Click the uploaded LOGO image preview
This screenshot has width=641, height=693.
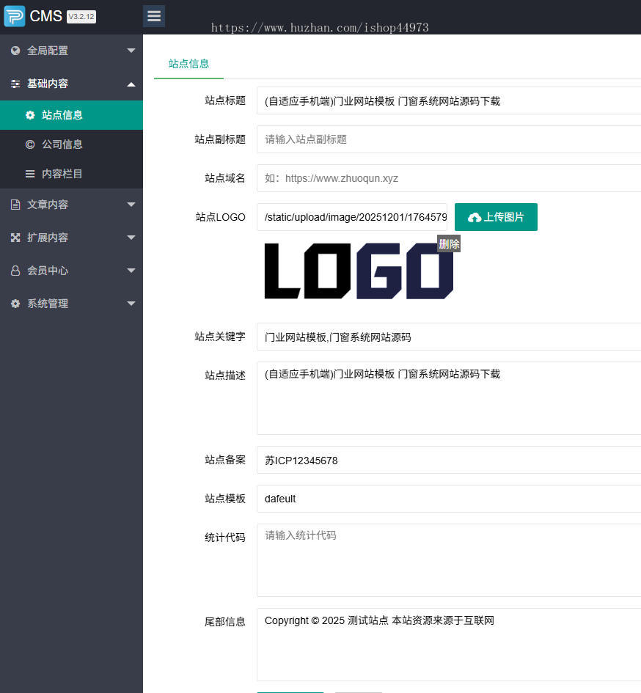click(x=359, y=271)
